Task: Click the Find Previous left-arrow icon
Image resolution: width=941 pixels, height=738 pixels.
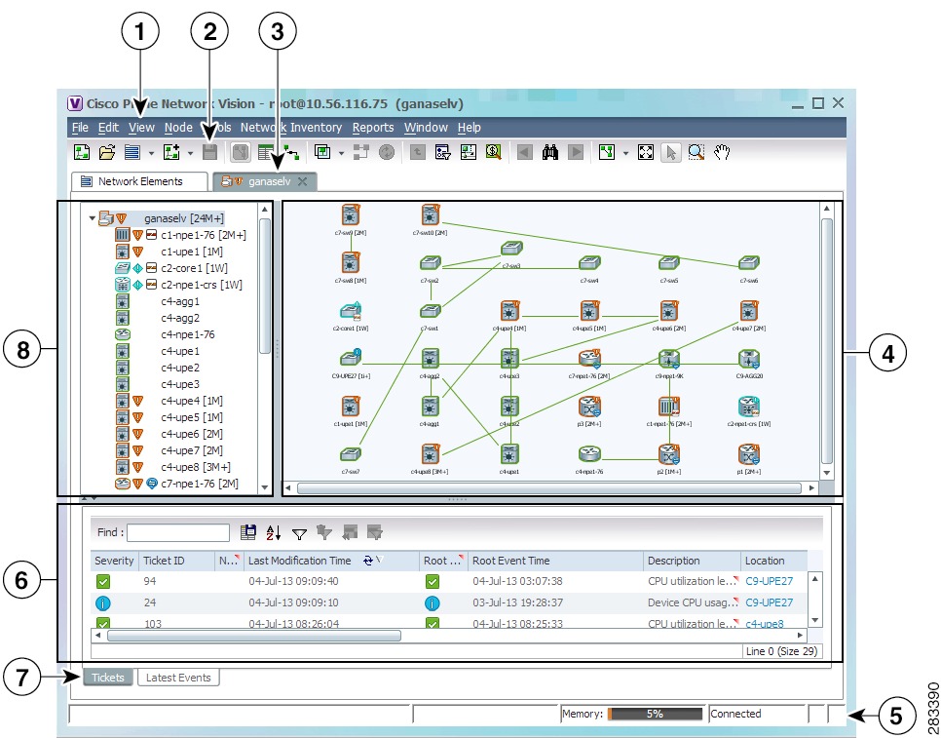Action: point(524,152)
